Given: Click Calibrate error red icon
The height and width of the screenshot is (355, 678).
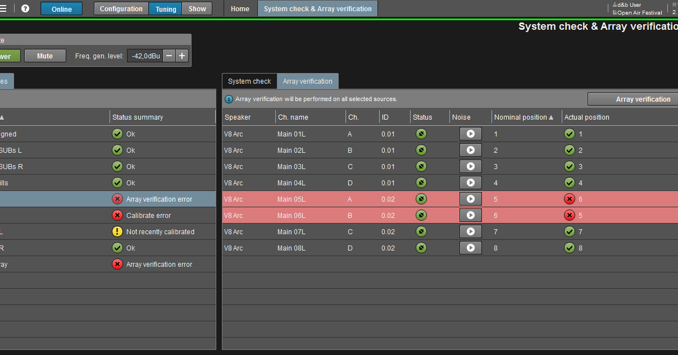Looking at the screenshot, I should (118, 216).
